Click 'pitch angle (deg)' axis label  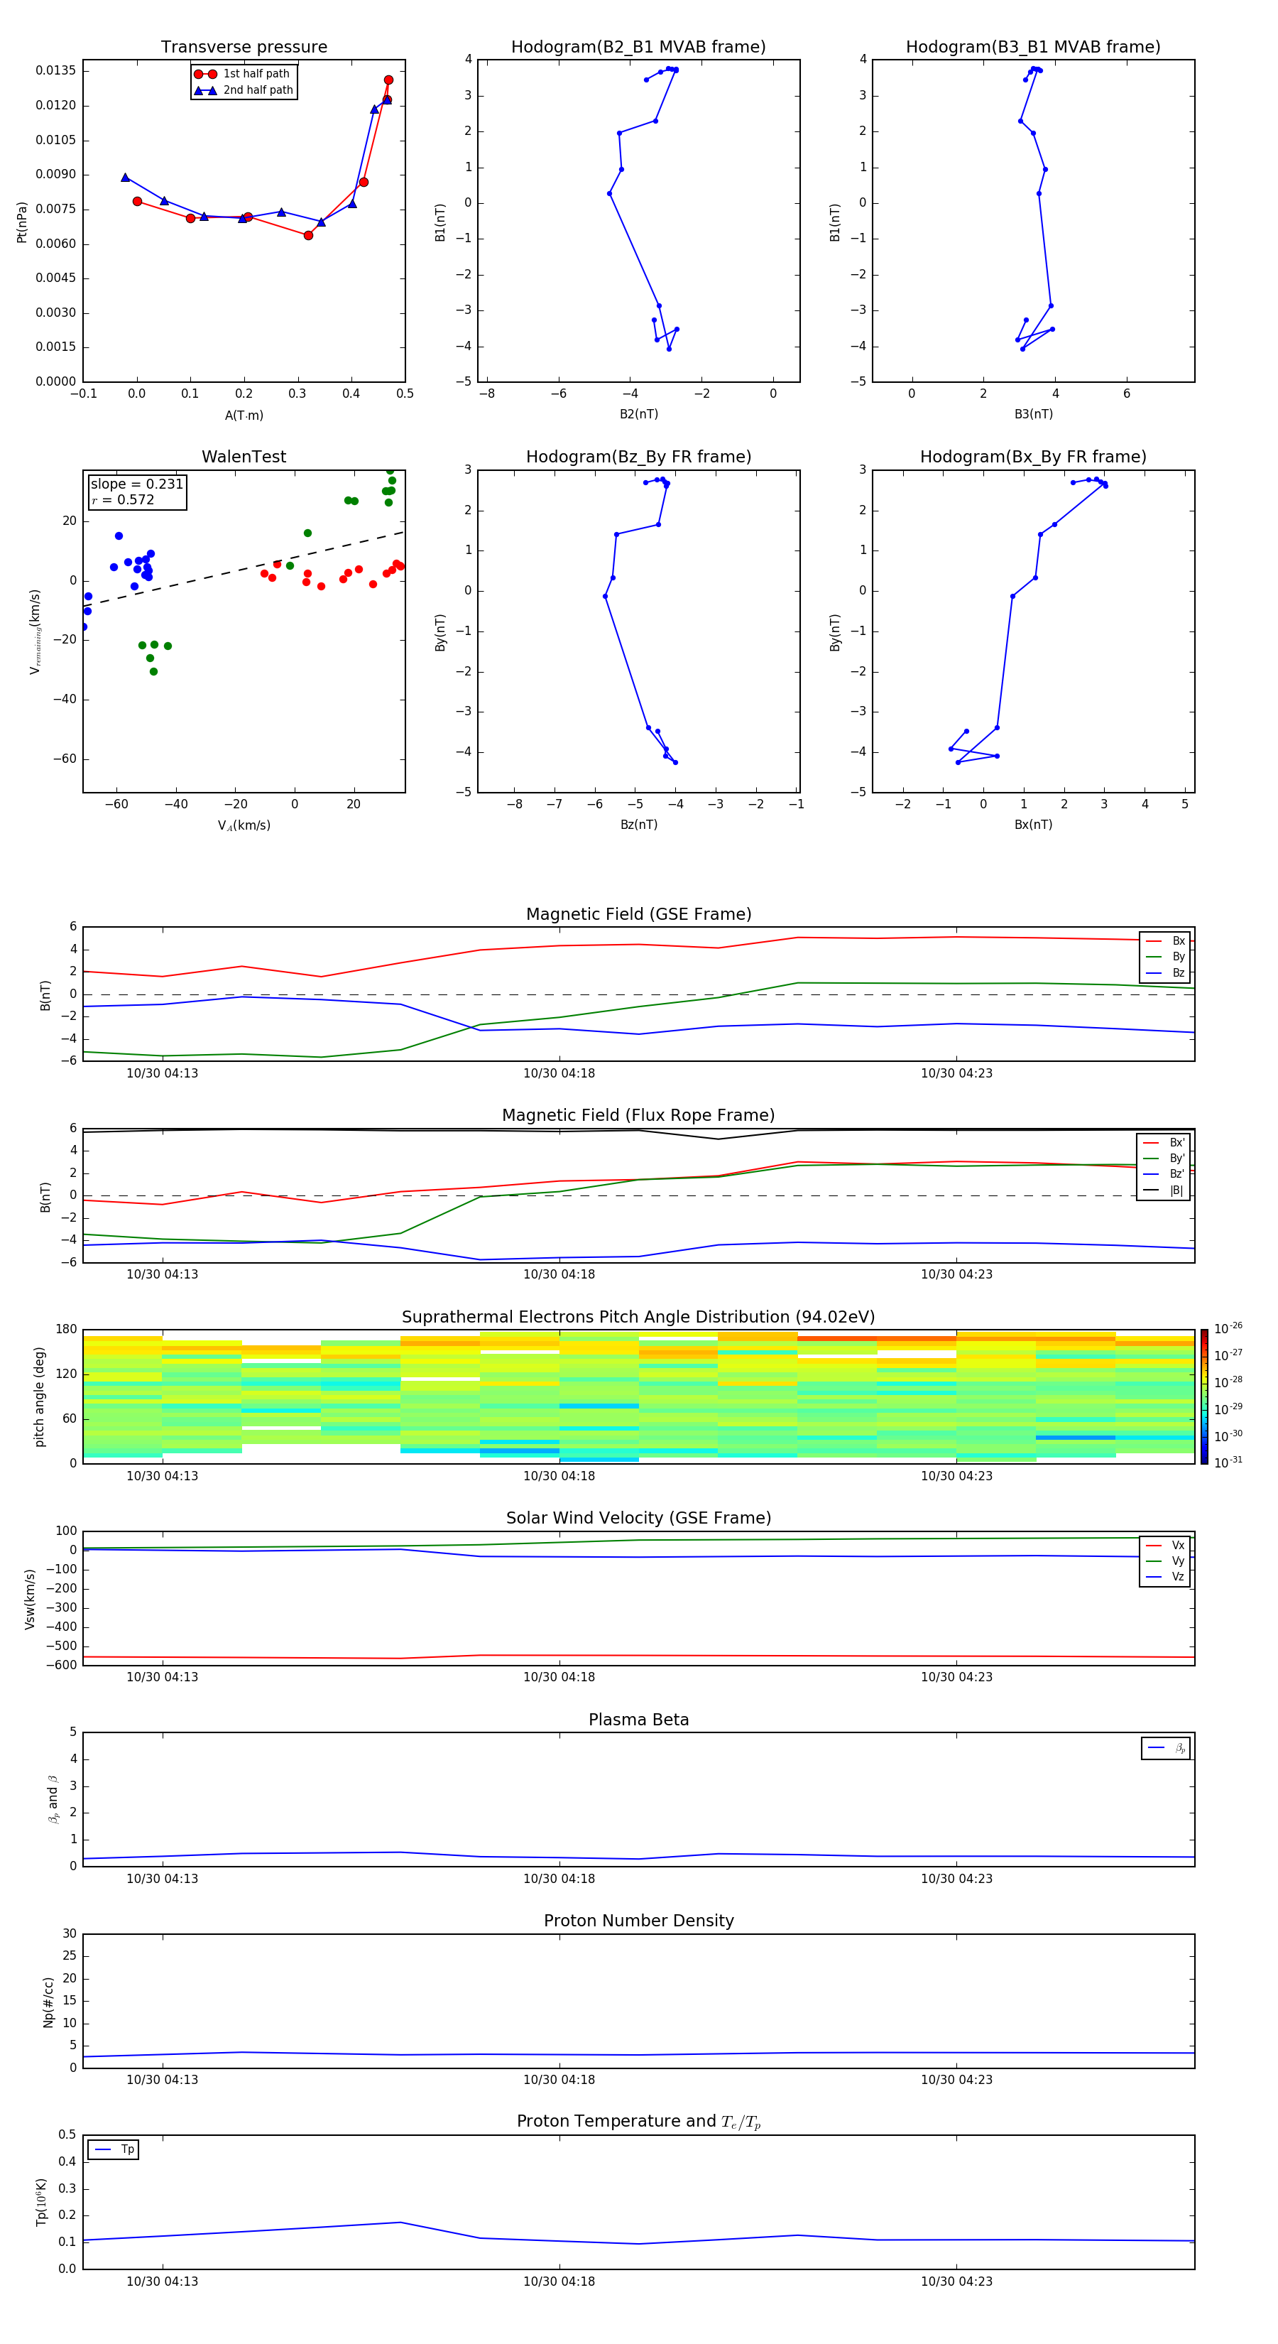click(x=39, y=1396)
